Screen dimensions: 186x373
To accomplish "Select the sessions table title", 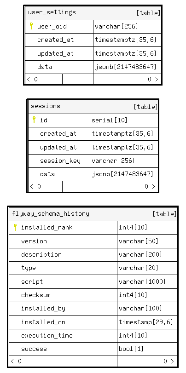I will (x=46, y=106).
